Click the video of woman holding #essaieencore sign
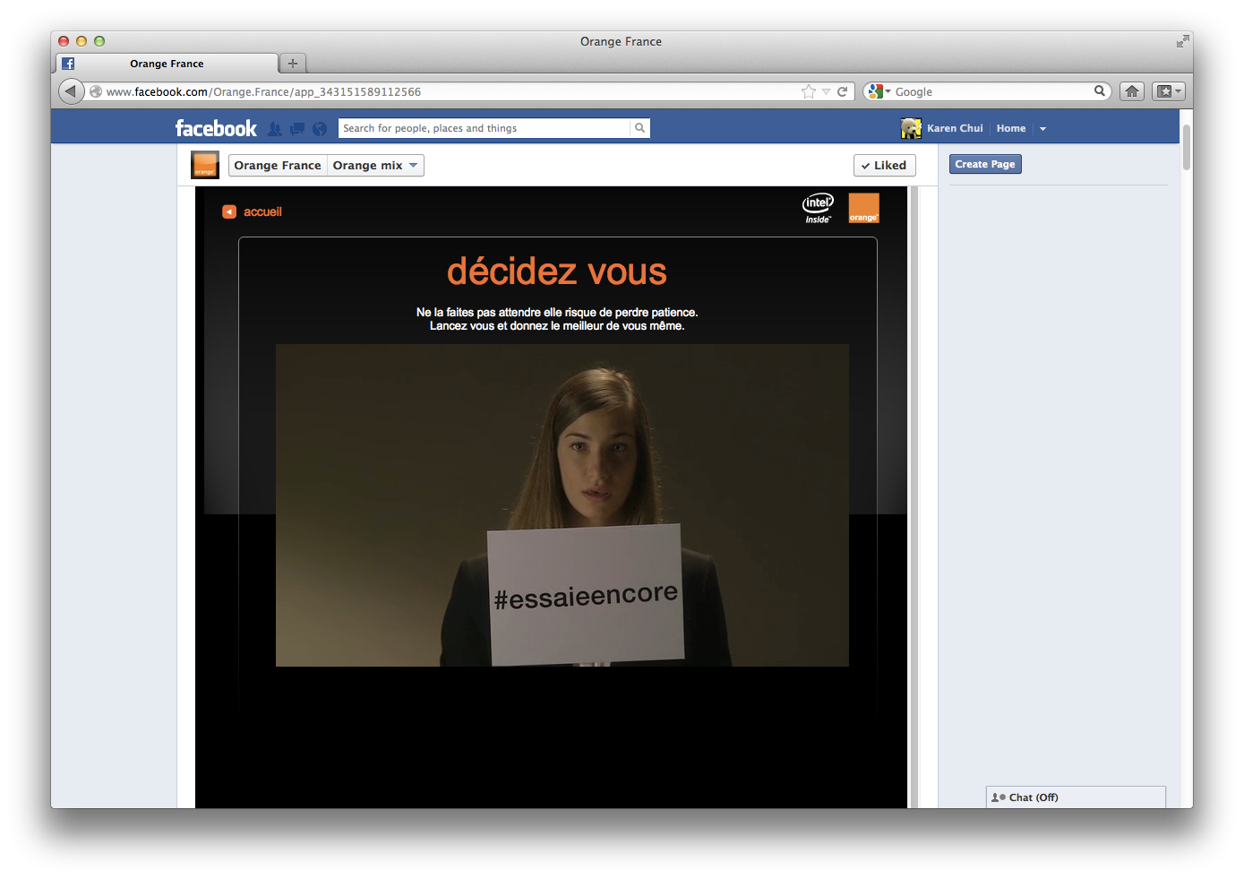This screenshot has width=1244, height=879. 562,505
